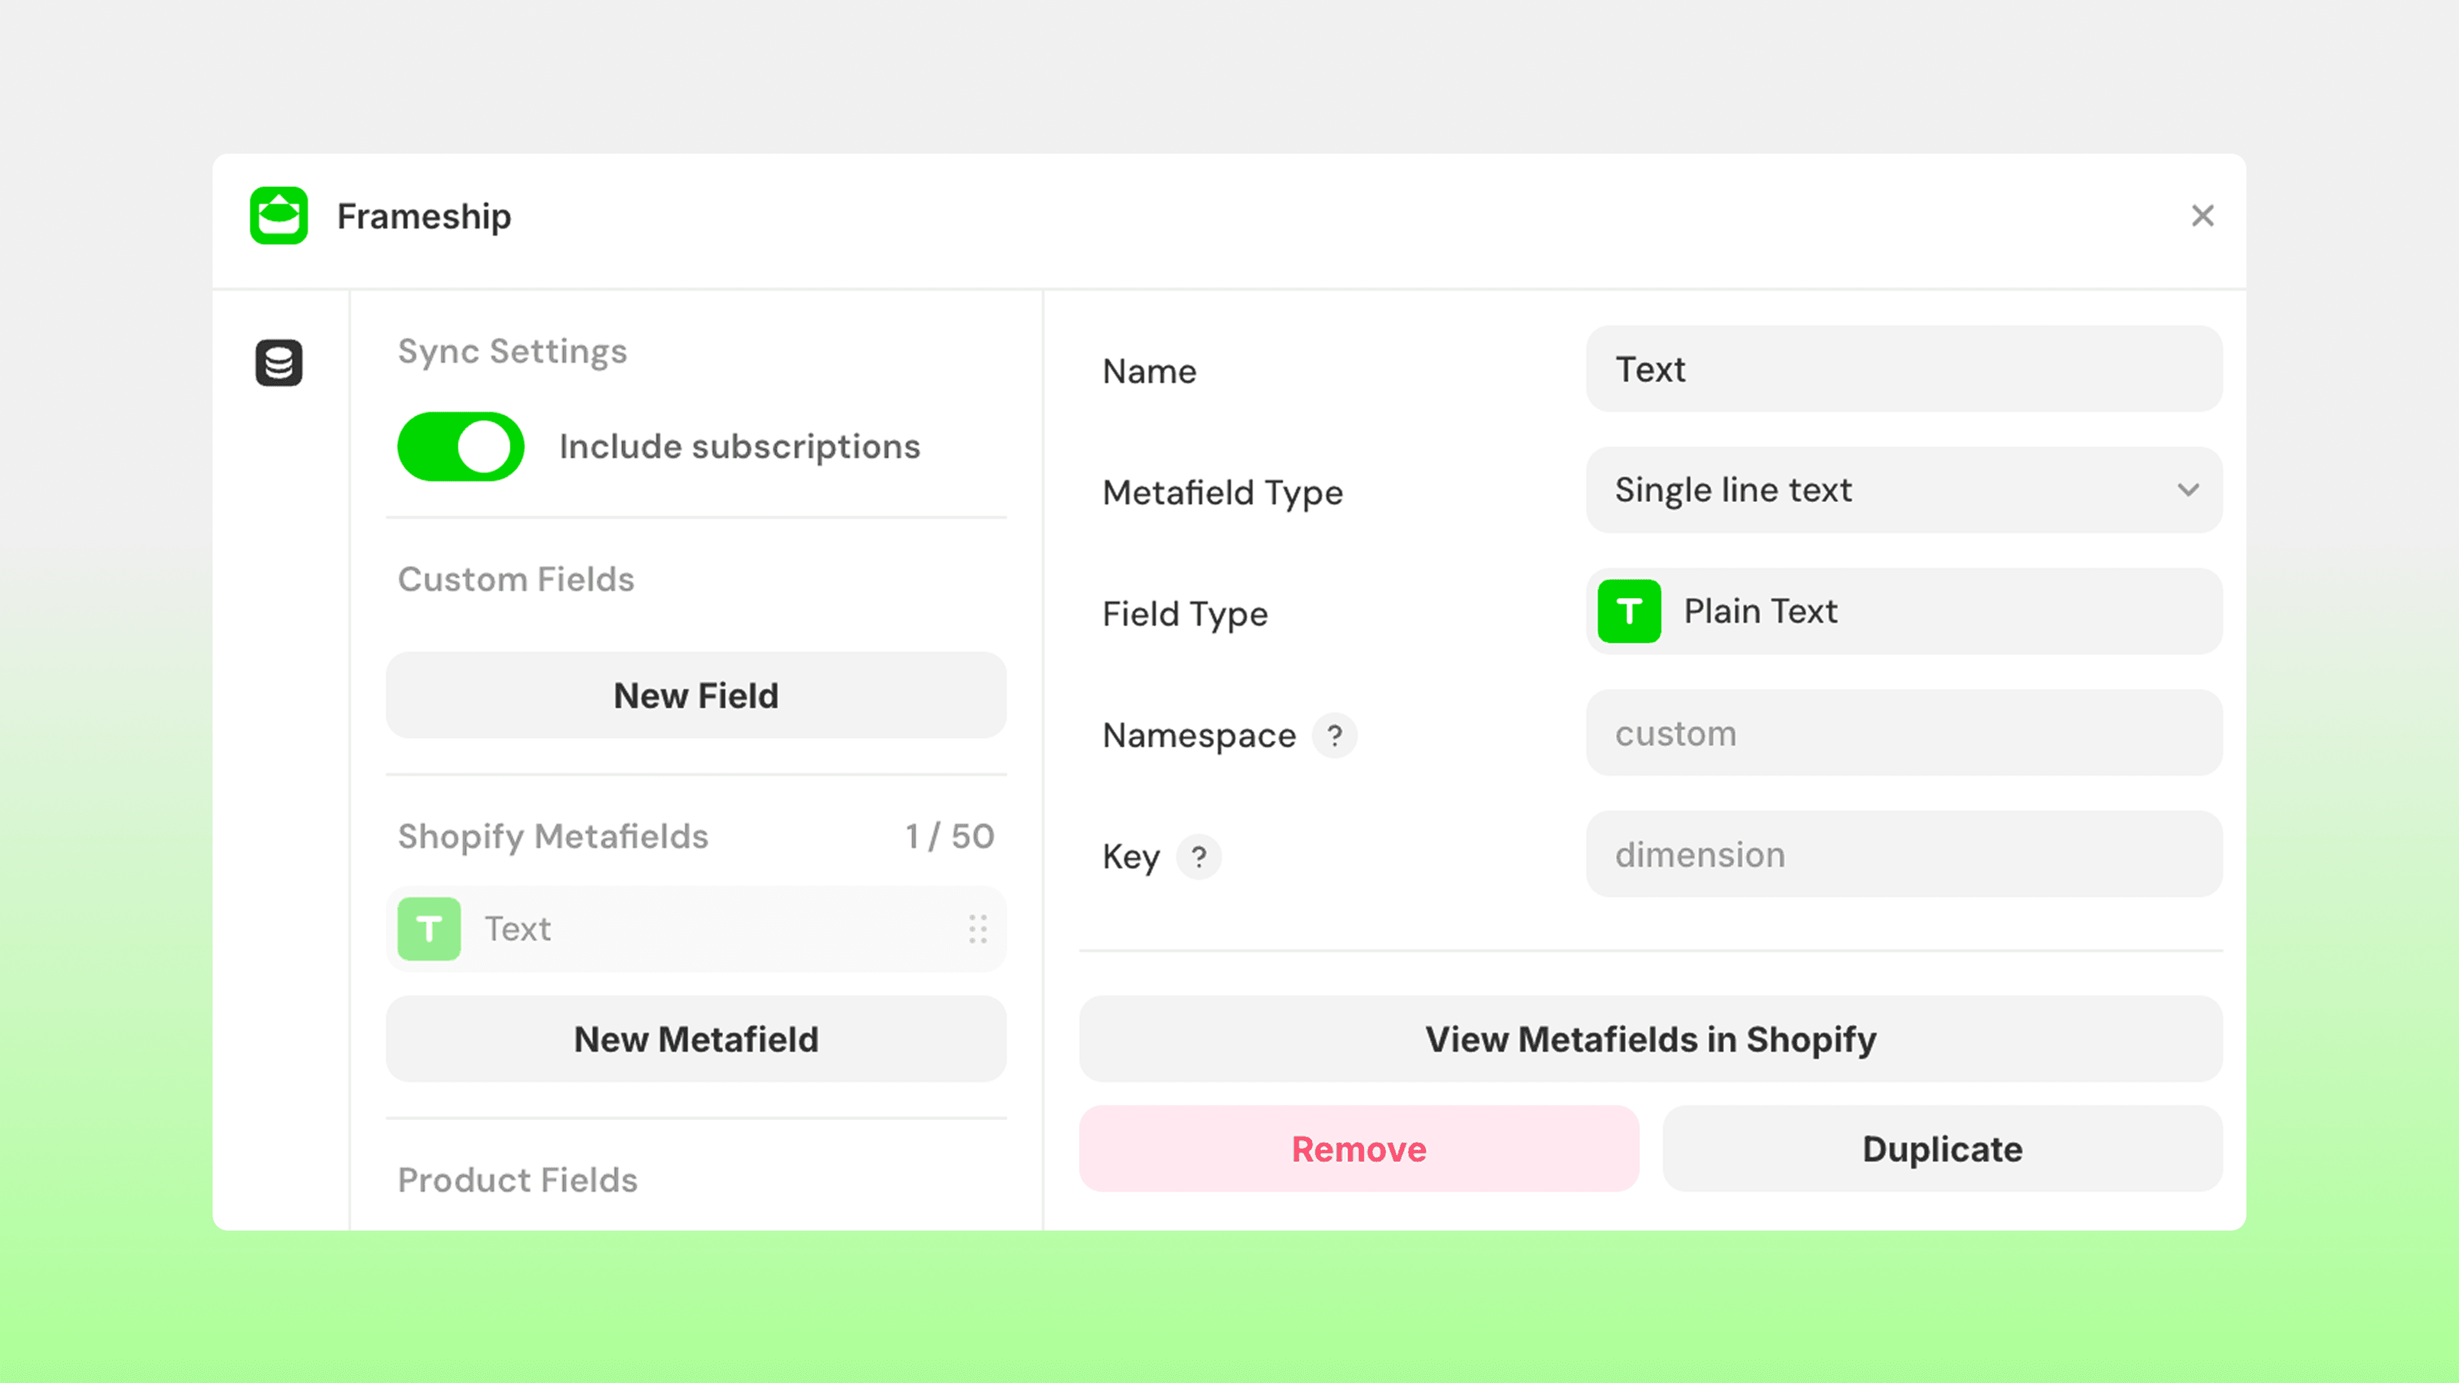Focus the Key input showing dimension
The height and width of the screenshot is (1383, 2459).
tap(1903, 854)
